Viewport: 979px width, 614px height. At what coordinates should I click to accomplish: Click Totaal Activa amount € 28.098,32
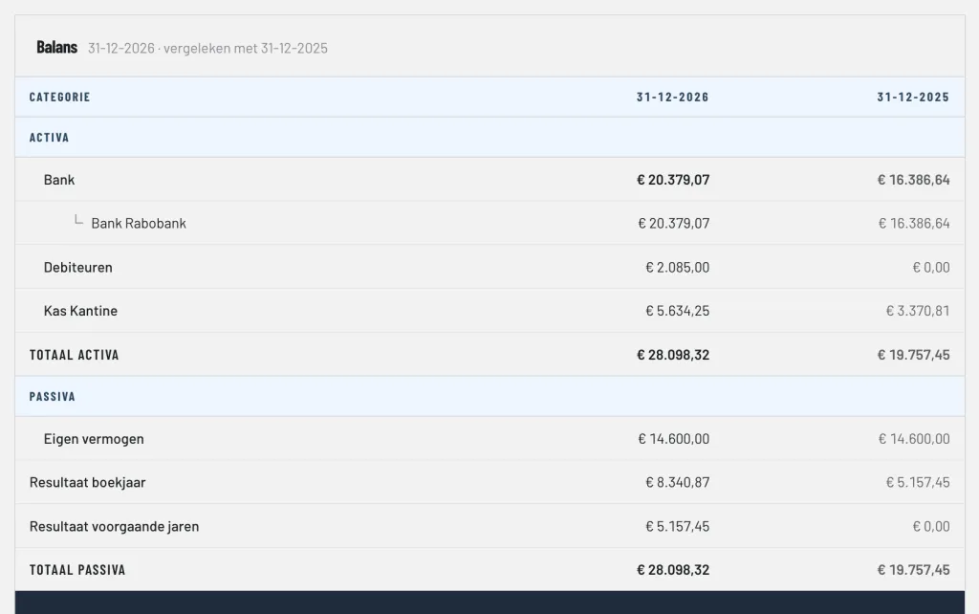673,355
